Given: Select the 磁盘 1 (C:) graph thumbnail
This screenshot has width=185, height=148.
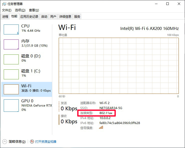Looking at the screenshot, I should [11, 74].
